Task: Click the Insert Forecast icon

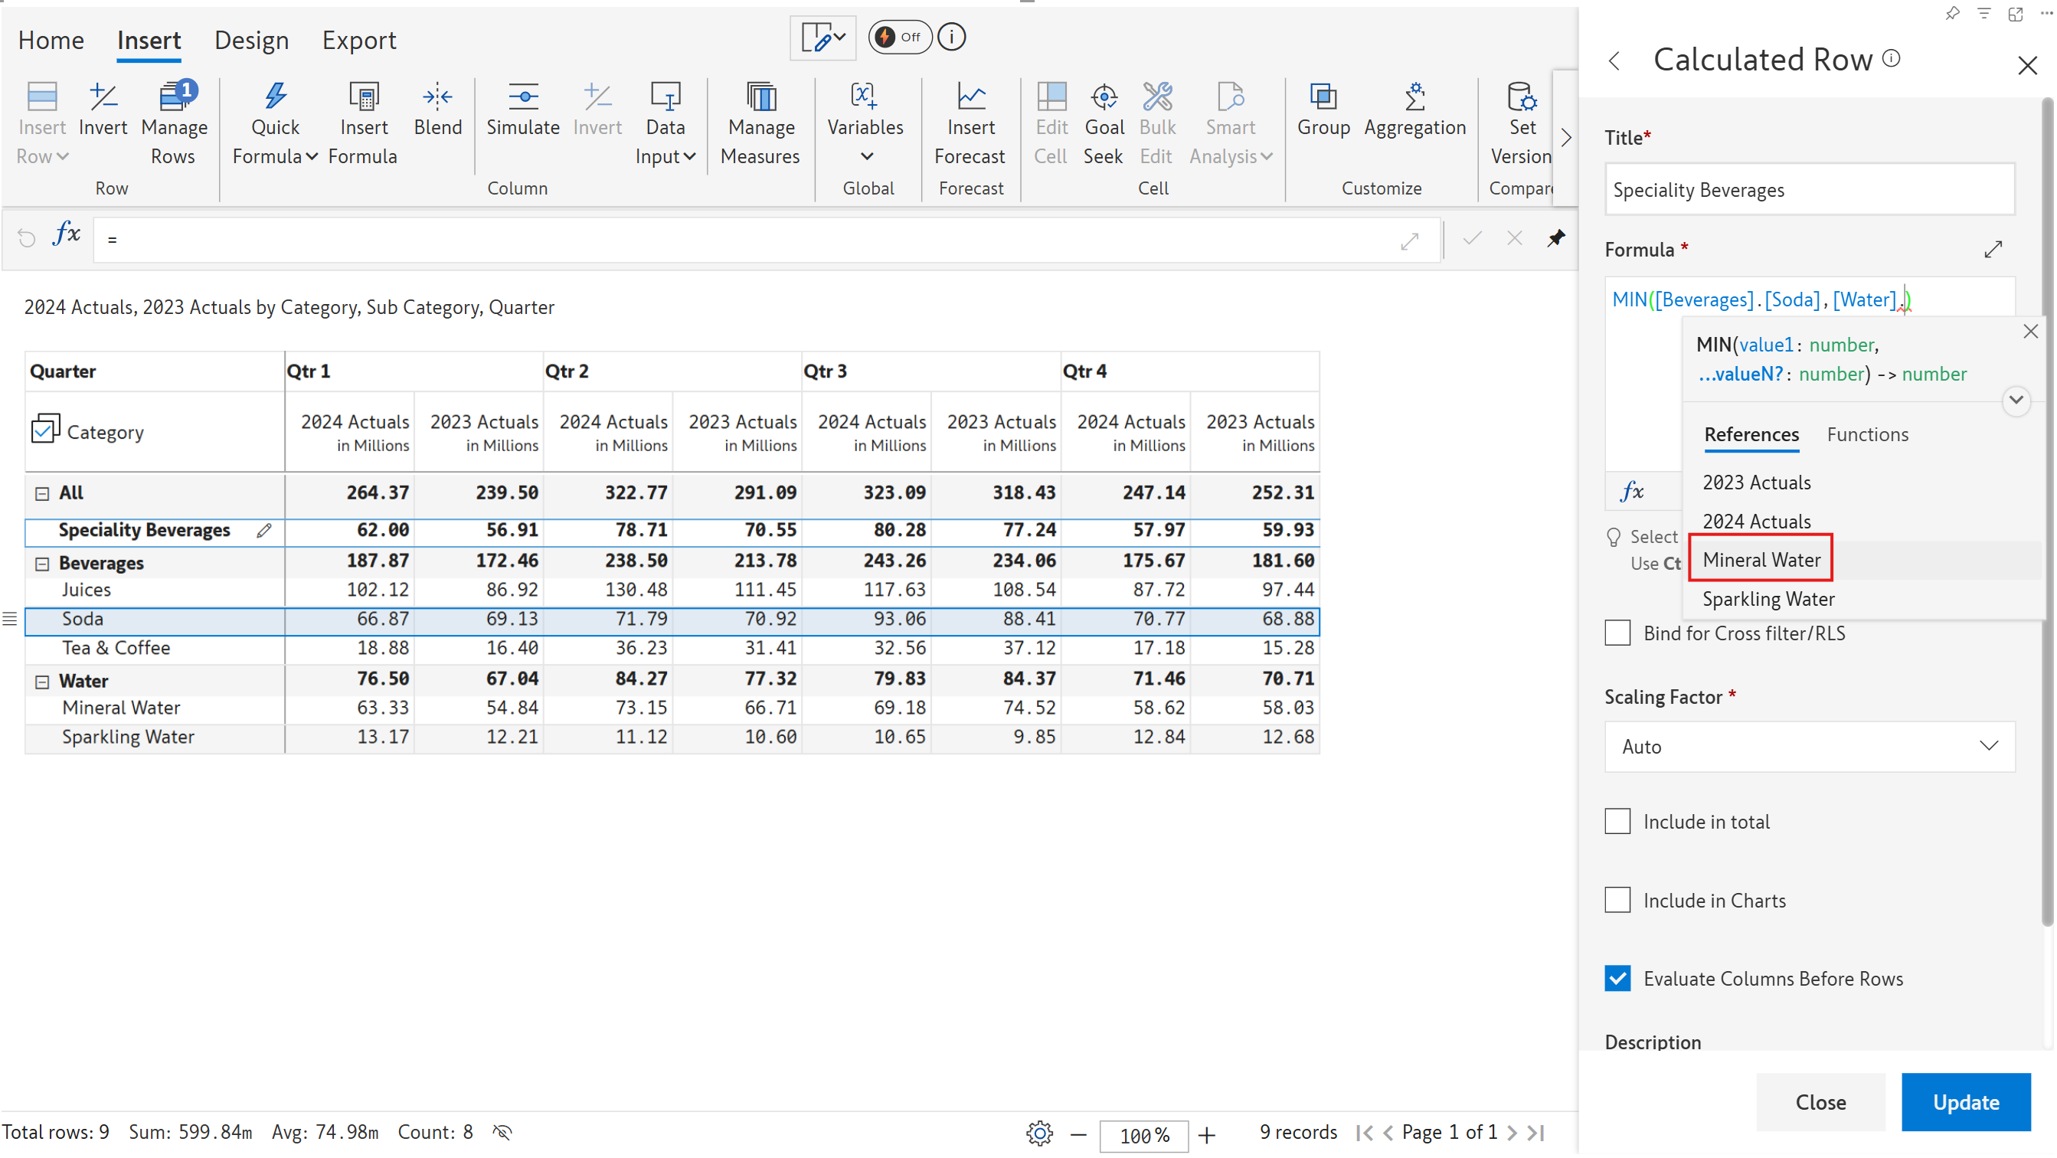Action: click(x=970, y=96)
